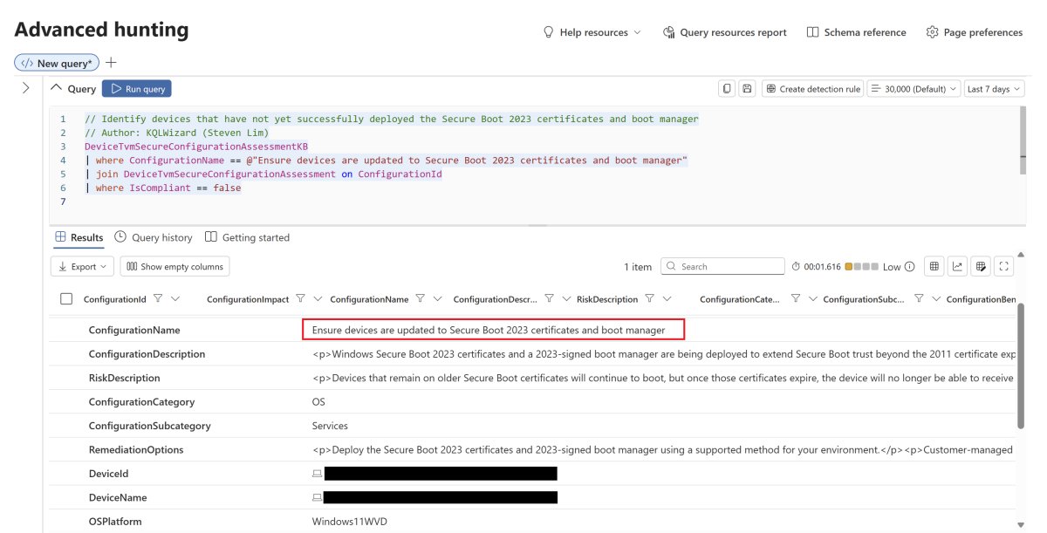The image size is (1047, 533).
Task: Open the Help resources dropdown
Action: (592, 32)
